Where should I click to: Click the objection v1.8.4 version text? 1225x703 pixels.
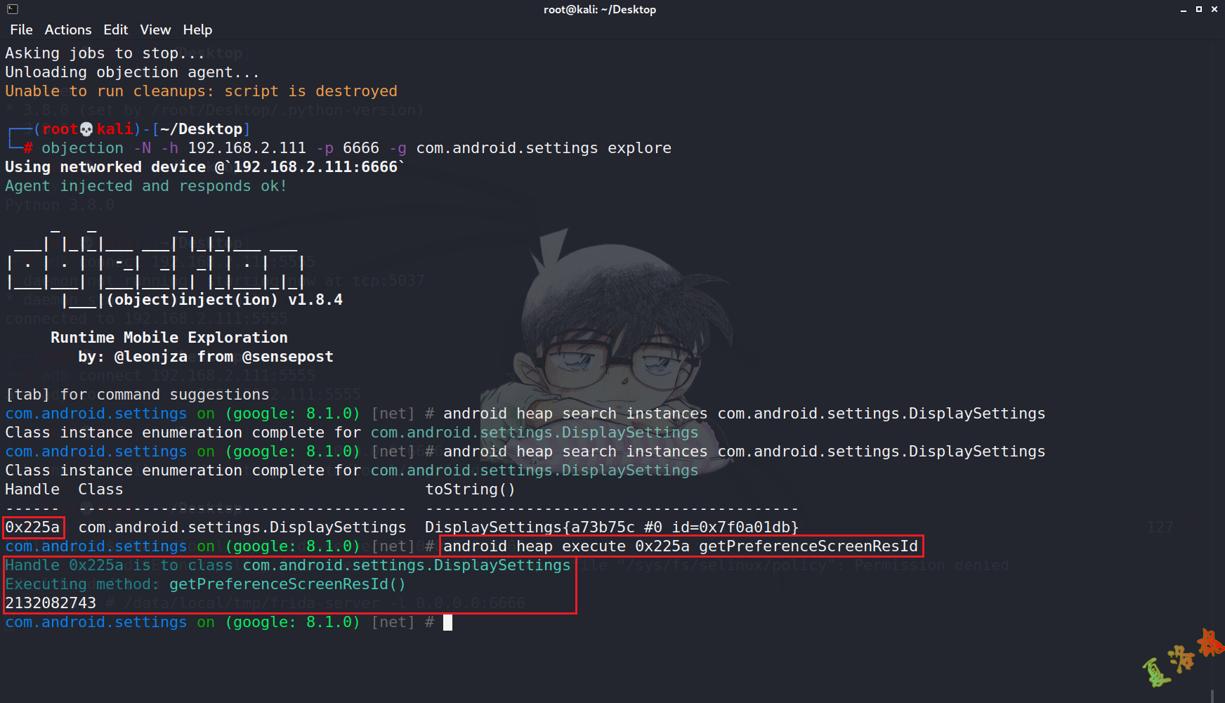(225, 300)
